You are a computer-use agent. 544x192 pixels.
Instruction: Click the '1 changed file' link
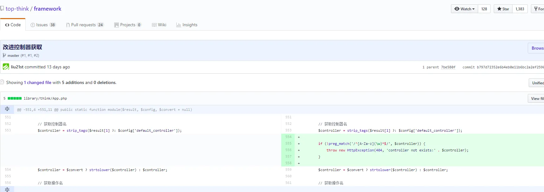click(38, 82)
